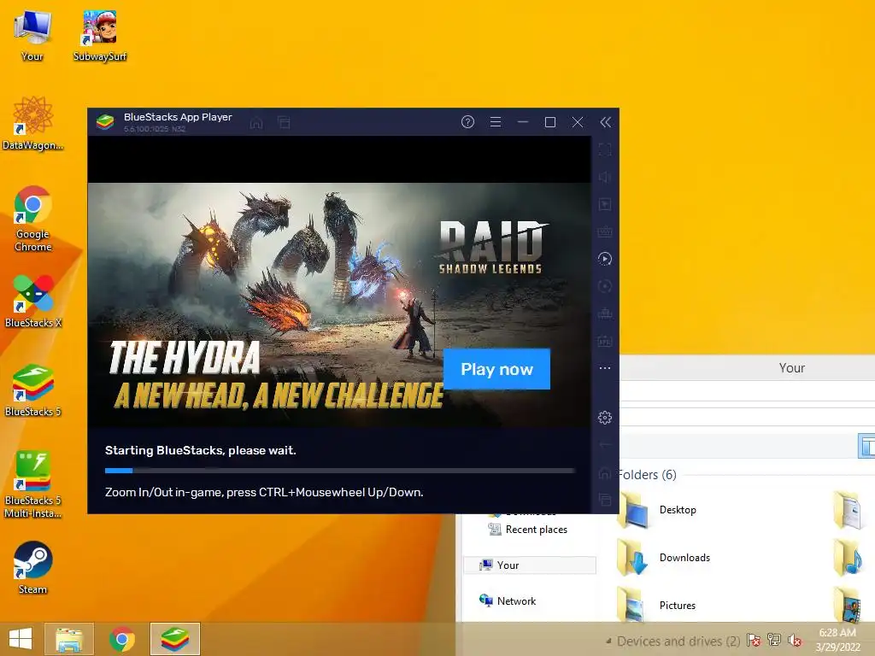875x656 pixels.
Task: Click the network icon in system tray
Action: (774, 640)
